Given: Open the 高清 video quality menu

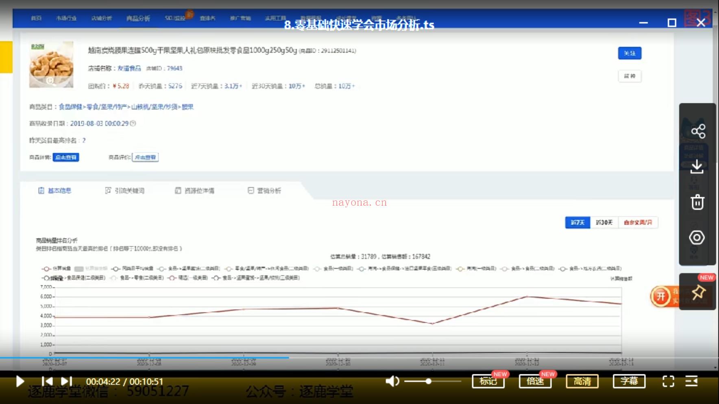Looking at the screenshot, I should coord(582,381).
